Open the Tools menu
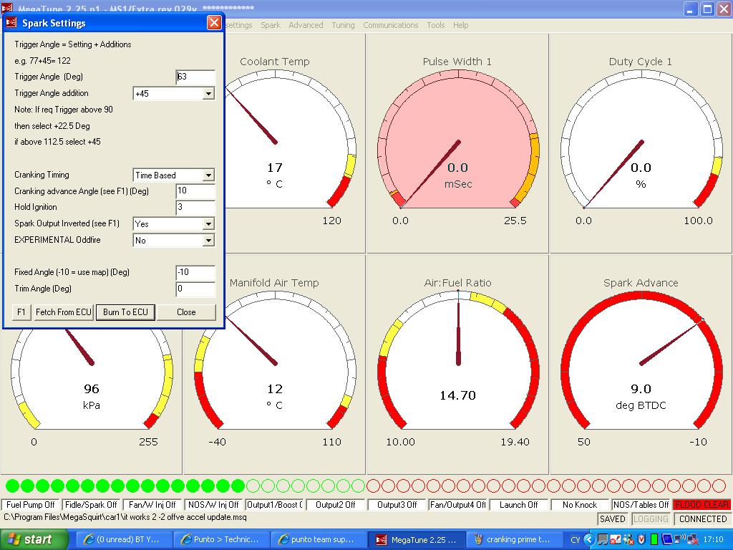This screenshot has width=733, height=550. (436, 25)
